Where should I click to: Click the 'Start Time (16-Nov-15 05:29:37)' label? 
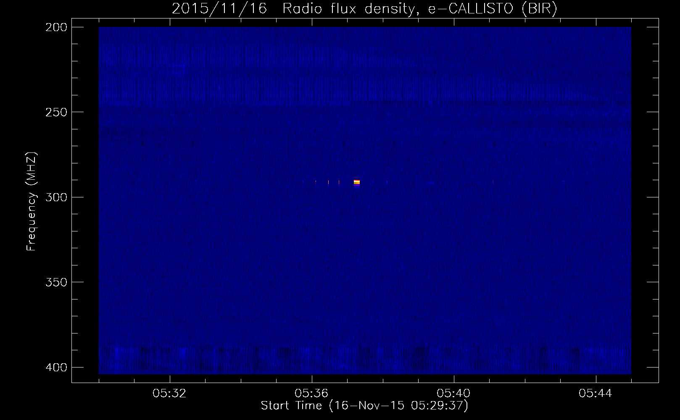[x=364, y=406]
